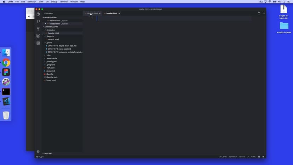This screenshot has width=293, height=165.
Task: Click the HTML language mode indicator
Action: [x=253, y=157]
